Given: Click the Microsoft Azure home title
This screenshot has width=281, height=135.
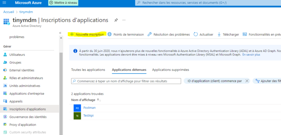Looking at the screenshot, I should point(28,3).
